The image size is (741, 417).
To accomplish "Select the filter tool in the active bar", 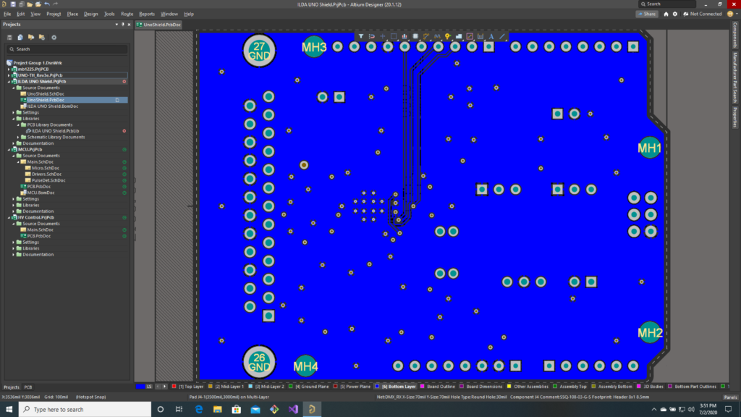I will 361,36.
